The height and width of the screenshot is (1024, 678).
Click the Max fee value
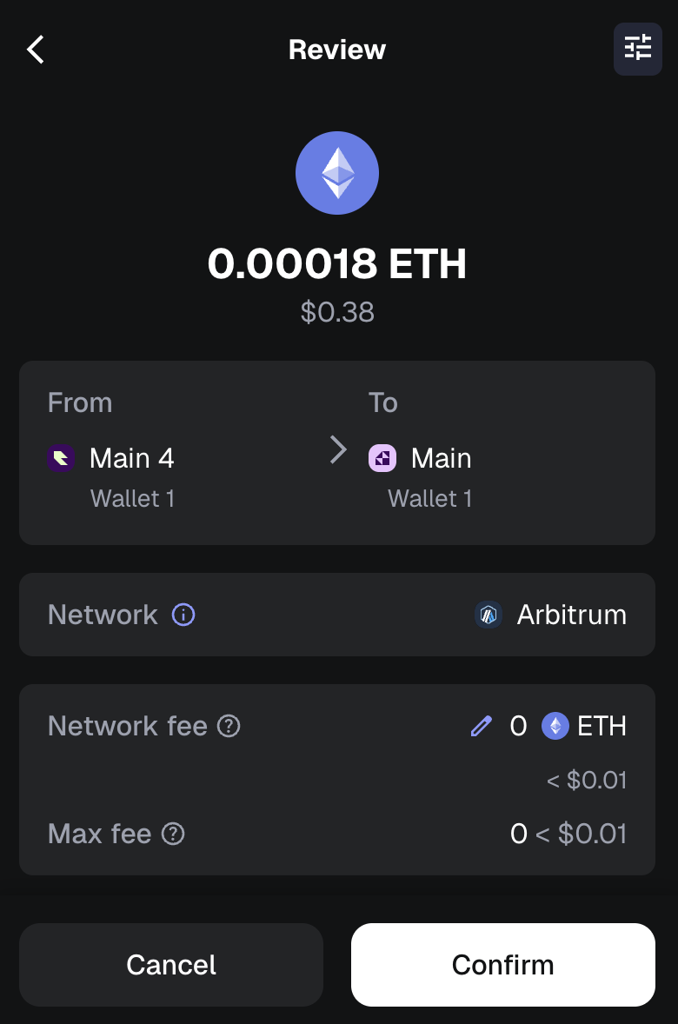(568, 834)
